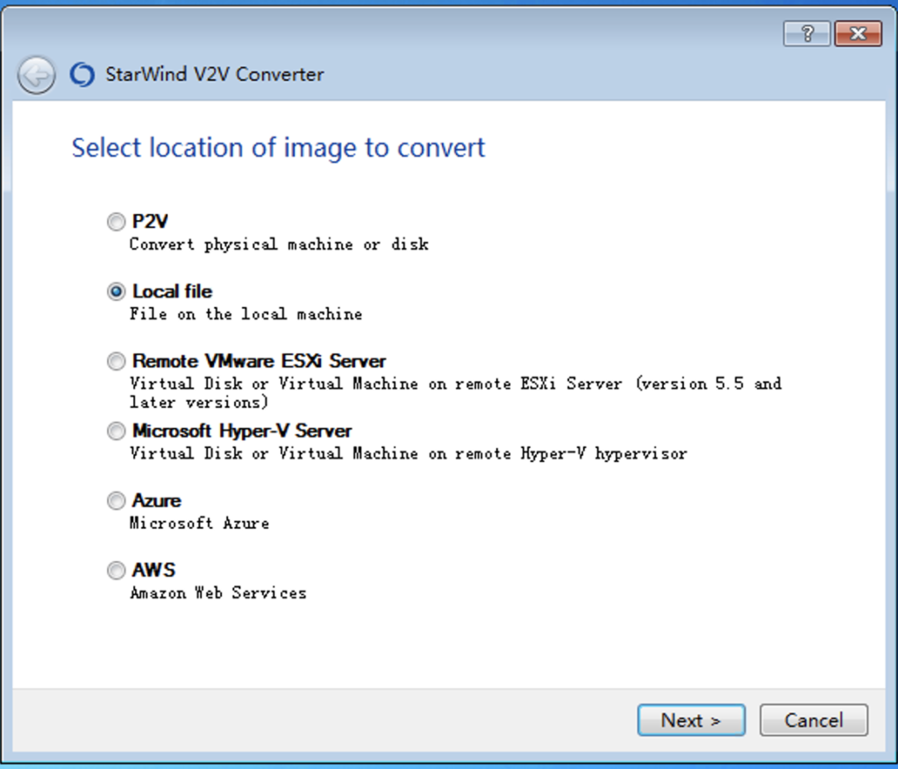Close the converter wizard window
The image size is (898, 769).
(x=857, y=34)
